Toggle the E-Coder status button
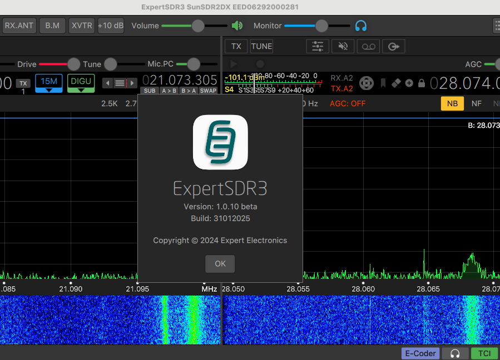Viewport: 500px width, 360px height. click(x=420, y=353)
